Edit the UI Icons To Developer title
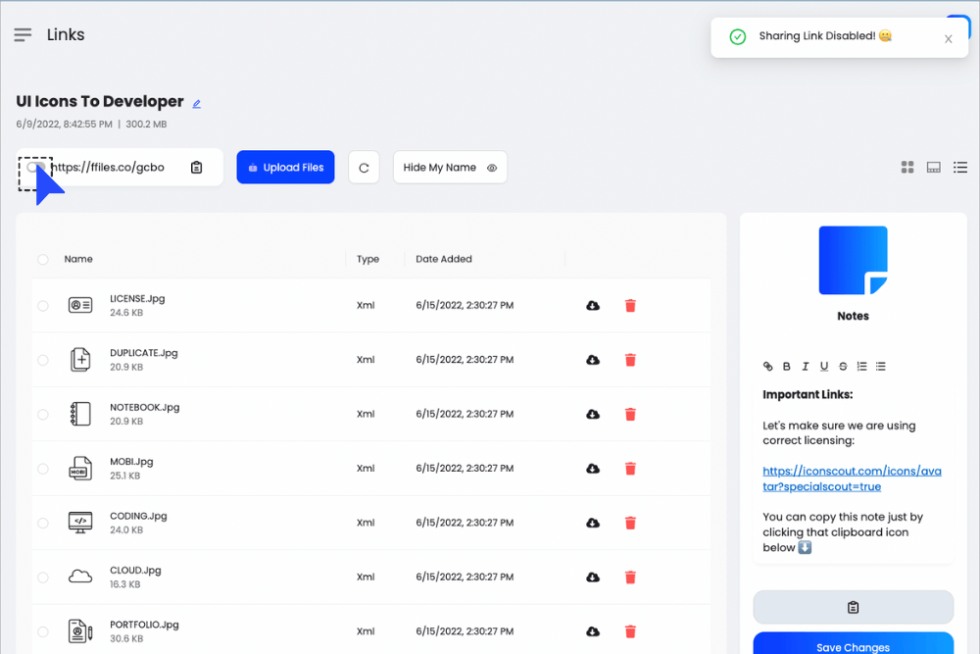Viewport: 980px width, 654px height. pyautogui.click(x=196, y=104)
